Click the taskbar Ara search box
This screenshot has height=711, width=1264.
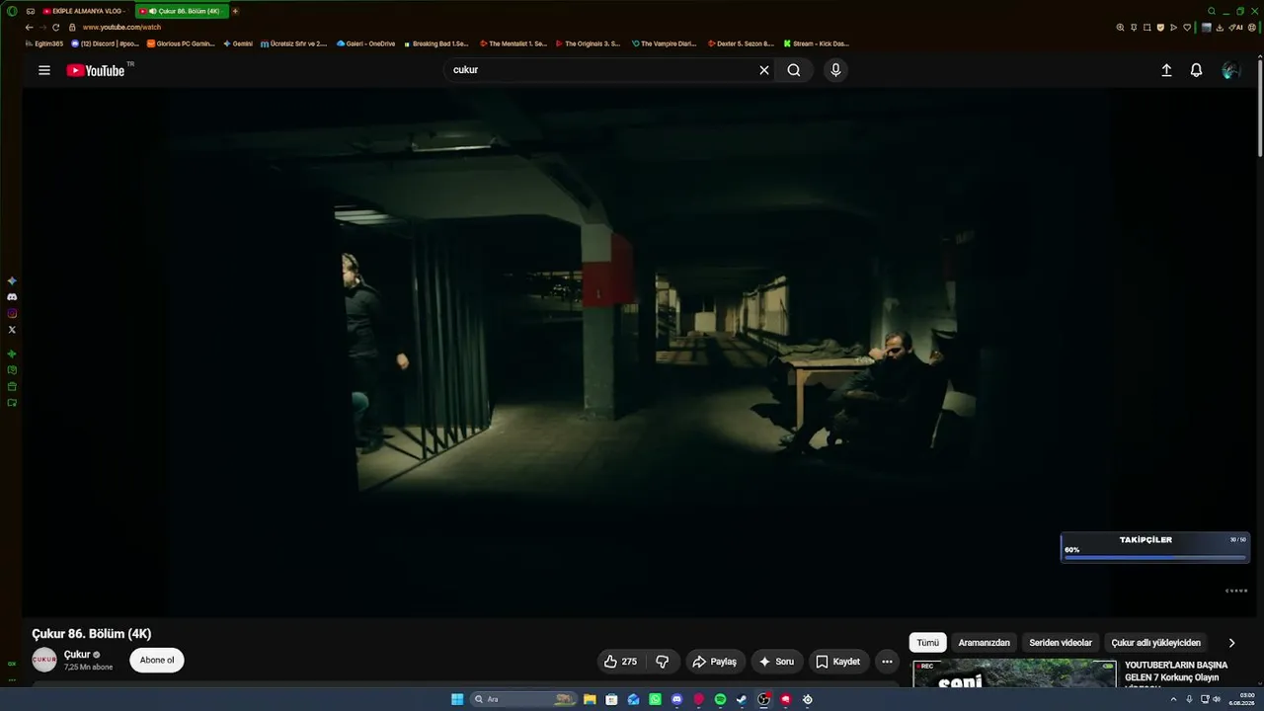point(523,699)
